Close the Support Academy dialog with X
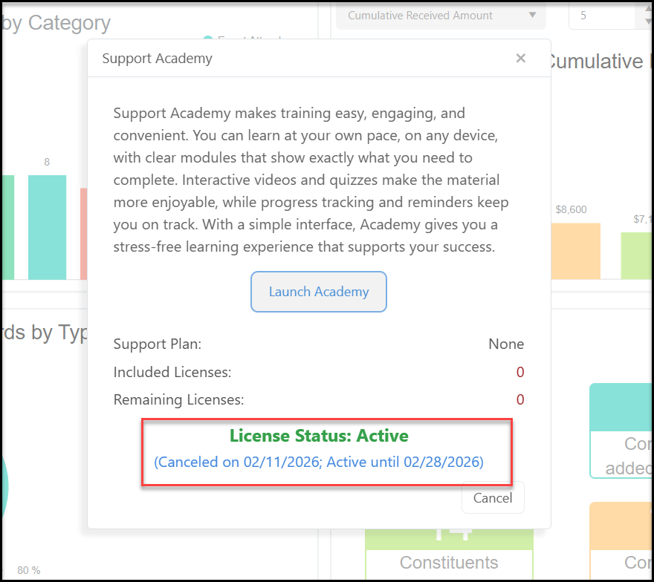 (x=520, y=59)
